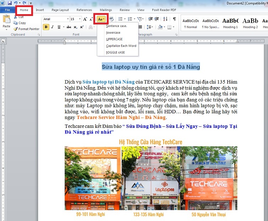Click Grow Font icon

point(85,19)
